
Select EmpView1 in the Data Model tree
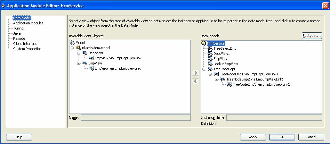221,59
